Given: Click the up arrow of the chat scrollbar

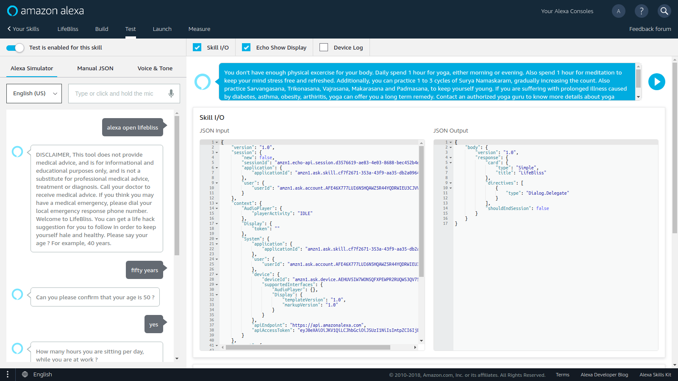Looking at the screenshot, I should point(177,113).
